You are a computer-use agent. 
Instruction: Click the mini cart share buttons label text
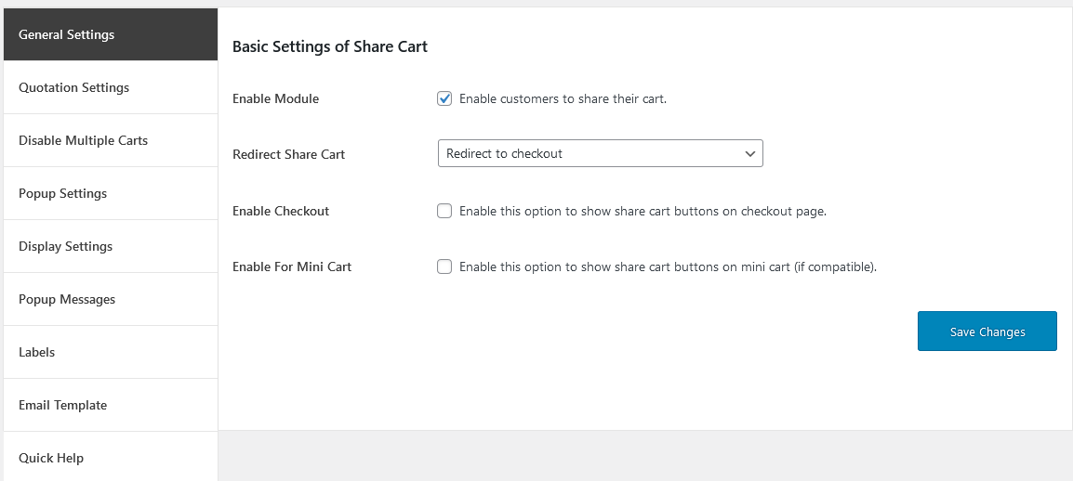click(x=668, y=267)
